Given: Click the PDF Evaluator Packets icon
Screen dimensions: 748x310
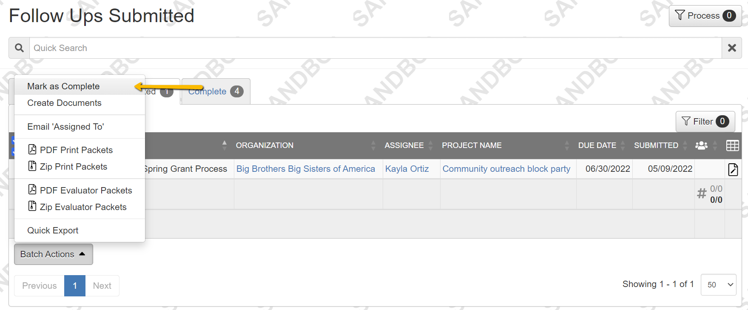Looking at the screenshot, I should point(33,189).
